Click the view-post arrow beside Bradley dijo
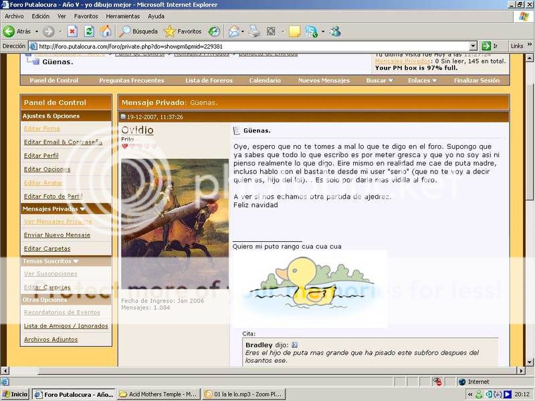Viewport: 535px width, 401px height. point(294,345)
